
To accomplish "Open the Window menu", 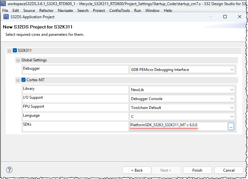I will (152, 11).
